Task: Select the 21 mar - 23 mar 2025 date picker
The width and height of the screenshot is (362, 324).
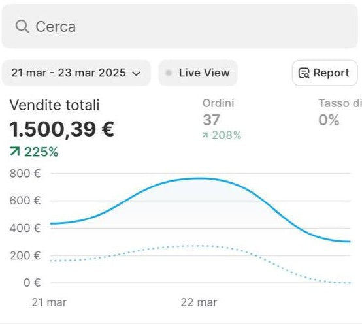Action: pyautogui.click(x=76, y=73)
